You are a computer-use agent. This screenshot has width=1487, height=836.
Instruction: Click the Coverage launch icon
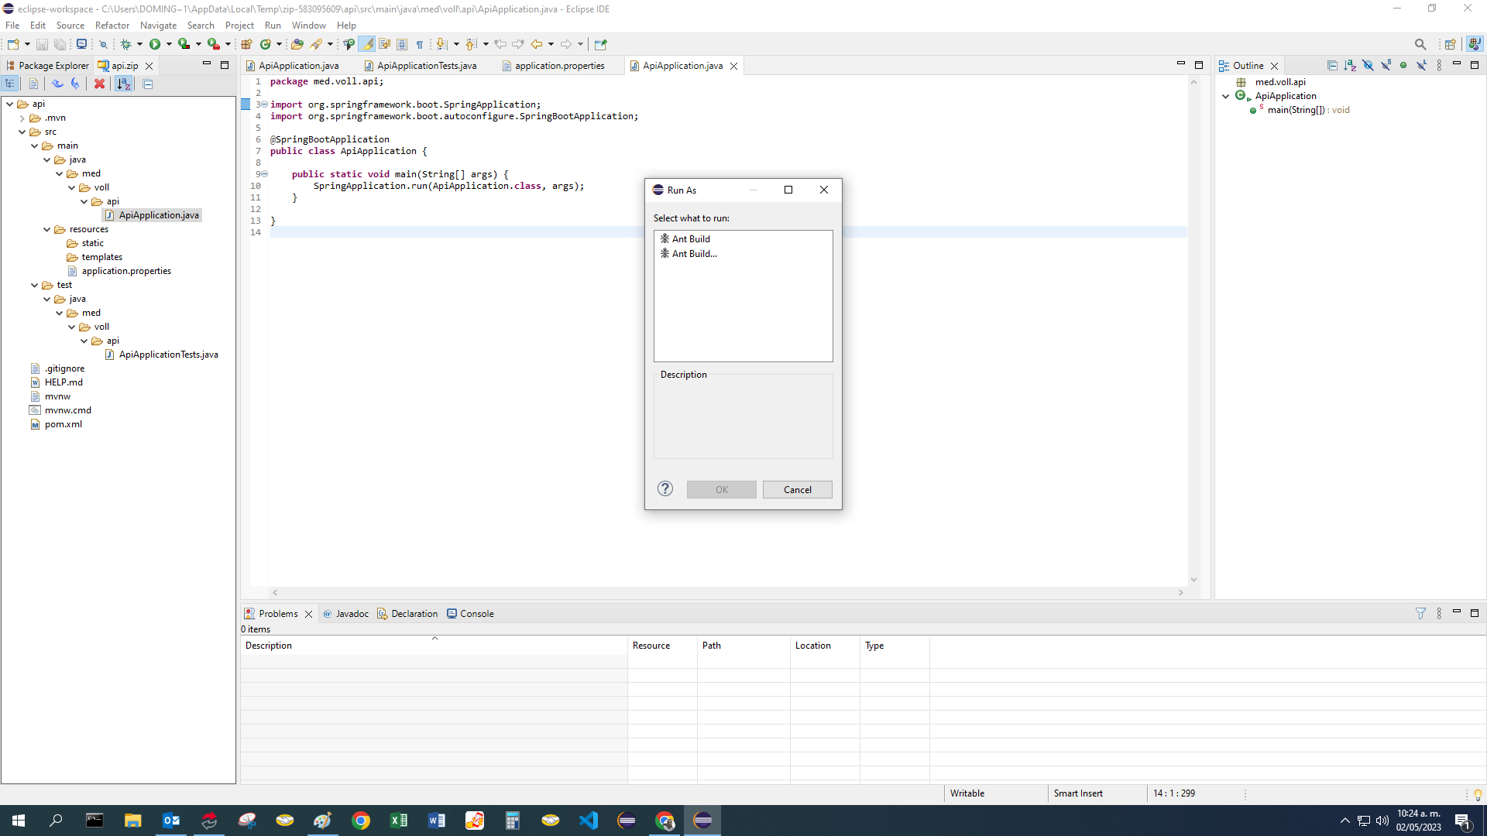coord(184,44)
